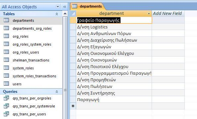The image size is (197, 119).
Task: Click the datasheet icon on departments tab
Action: click(x=74, y=6)
